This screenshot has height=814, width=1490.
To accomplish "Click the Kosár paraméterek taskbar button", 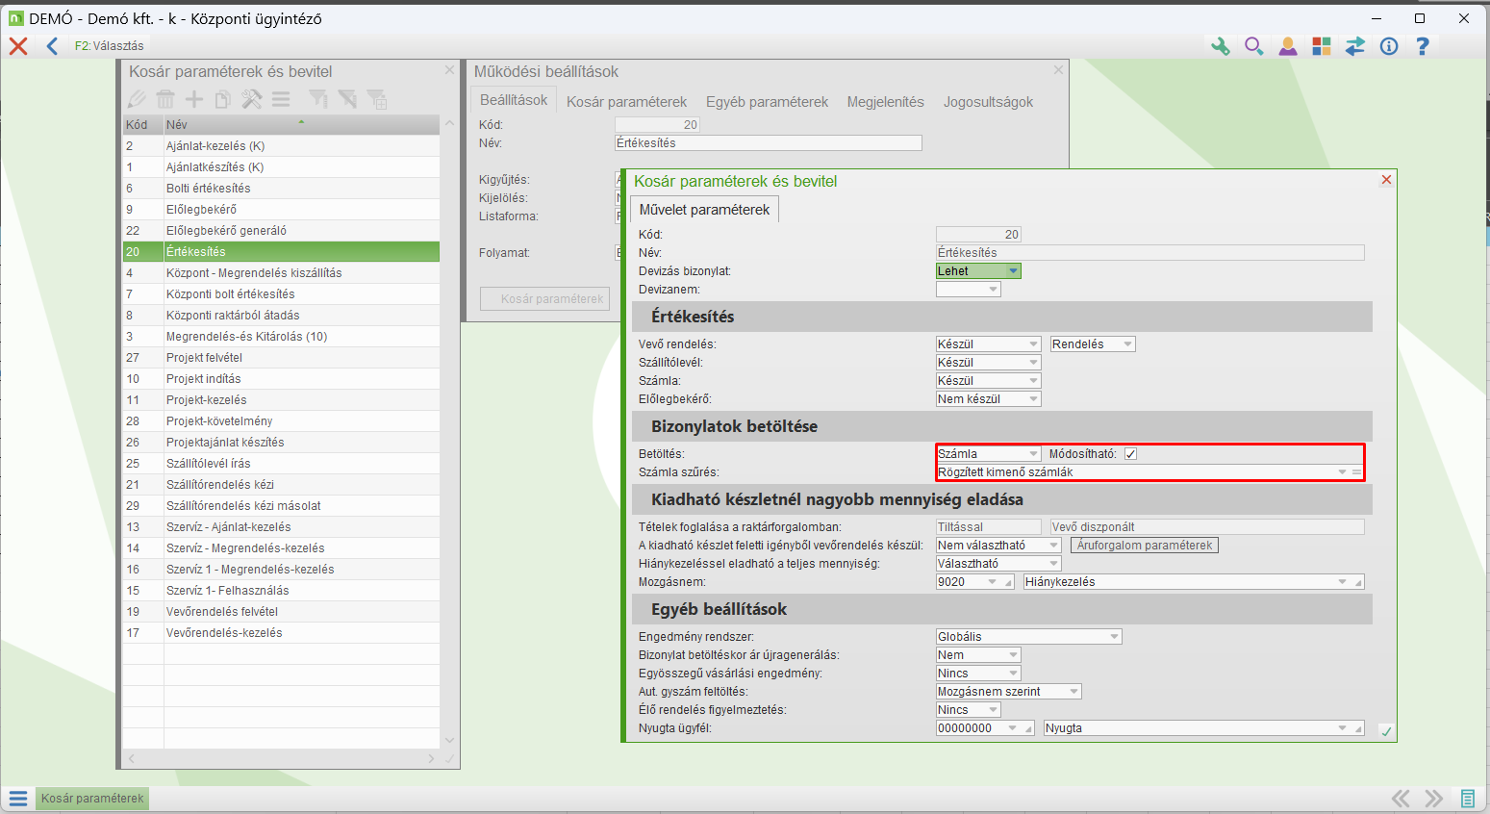I will tap(92, 799).
